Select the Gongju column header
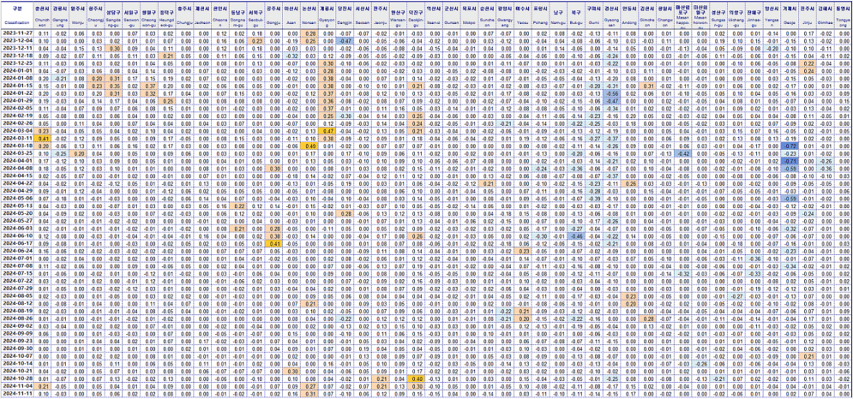 tap(273, 16)
